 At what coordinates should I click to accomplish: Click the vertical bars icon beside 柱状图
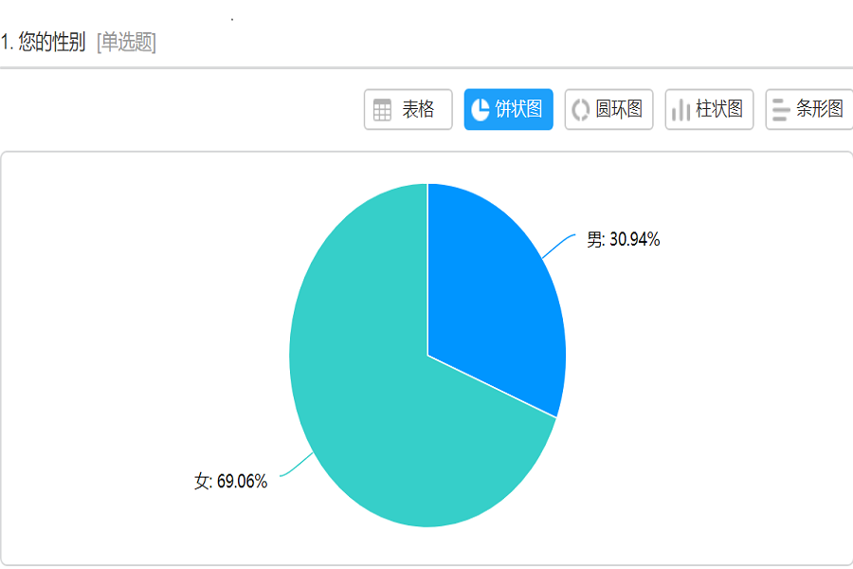click(x=681, y=111)
